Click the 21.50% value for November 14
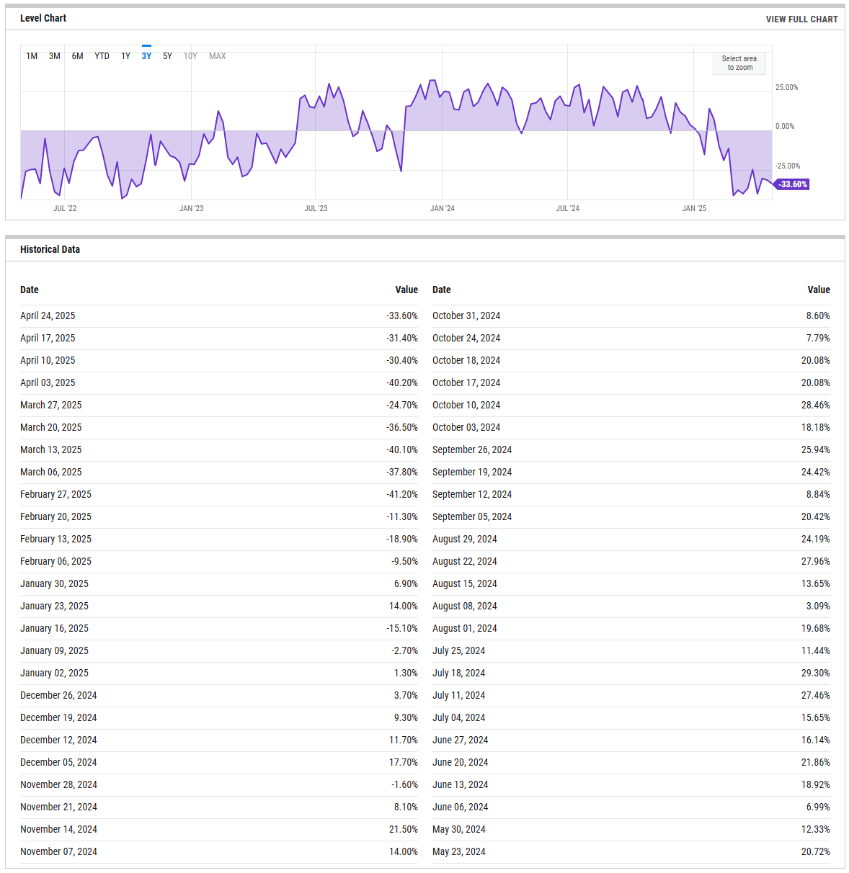849x873 pixels. pyautogui.click(x=404, y=829)
